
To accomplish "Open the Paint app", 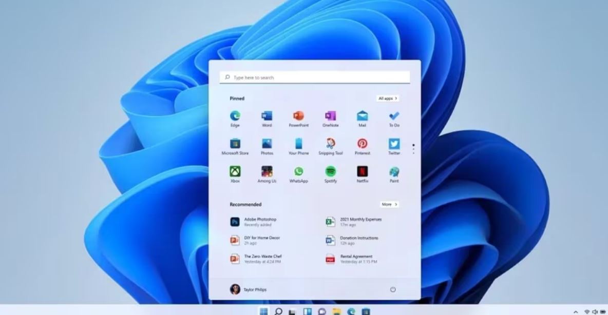I will click(x=394, y=172).
